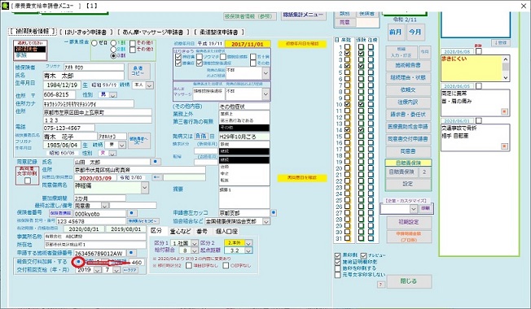The width and height of the screenshot is (531, 309).
Task: Open 施術報告書 button
Action: (x=408, y=65)
